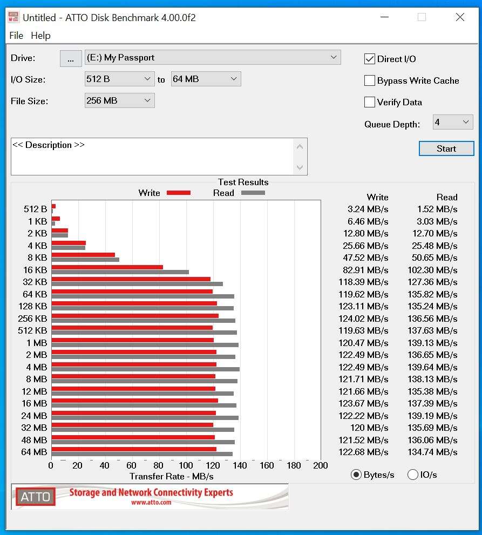This screenshot has width=482, height=535.
Task: Open the Help menu
Action: coord(40,36)
